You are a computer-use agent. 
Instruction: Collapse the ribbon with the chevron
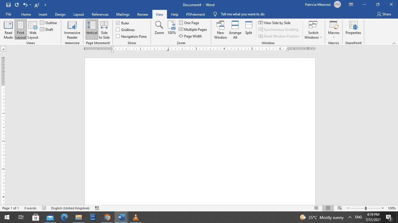pos(394,43)
